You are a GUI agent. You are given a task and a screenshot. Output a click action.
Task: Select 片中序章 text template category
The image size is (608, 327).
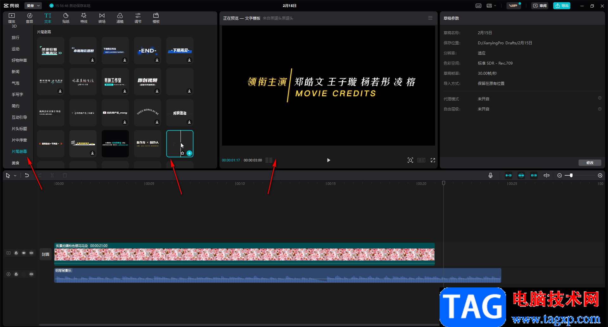coord(19,140)
